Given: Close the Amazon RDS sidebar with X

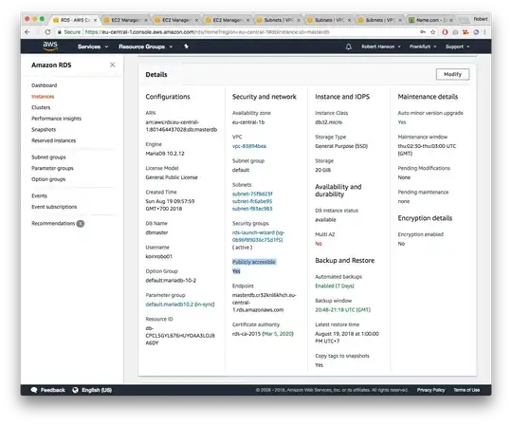Looking at the screenshot, I should pos(112,65).
